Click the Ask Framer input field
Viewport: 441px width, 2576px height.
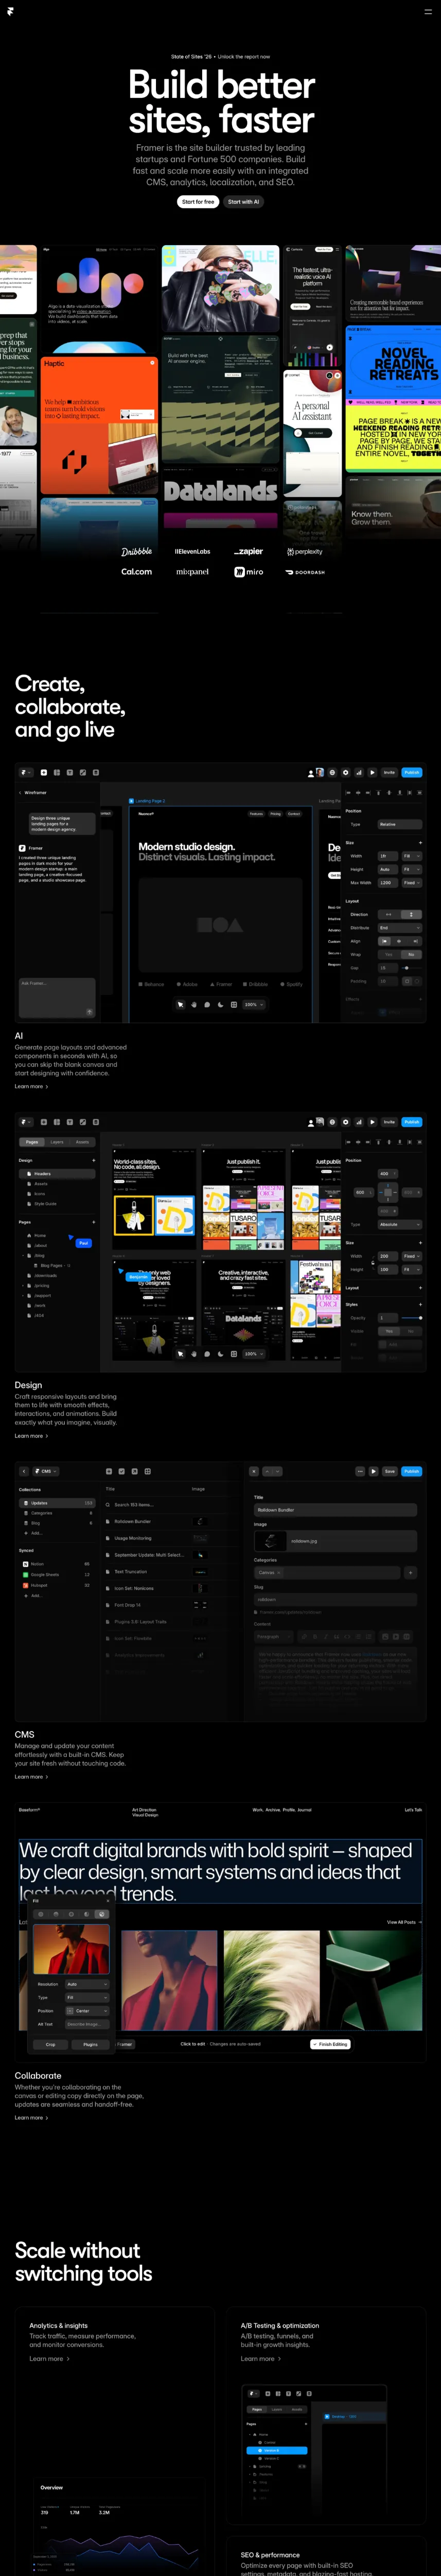pos(57,994)
